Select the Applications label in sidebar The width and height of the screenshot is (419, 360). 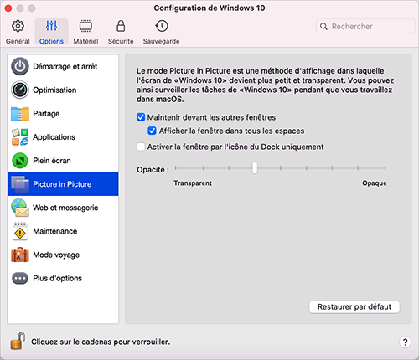click(x=54, y=137)
